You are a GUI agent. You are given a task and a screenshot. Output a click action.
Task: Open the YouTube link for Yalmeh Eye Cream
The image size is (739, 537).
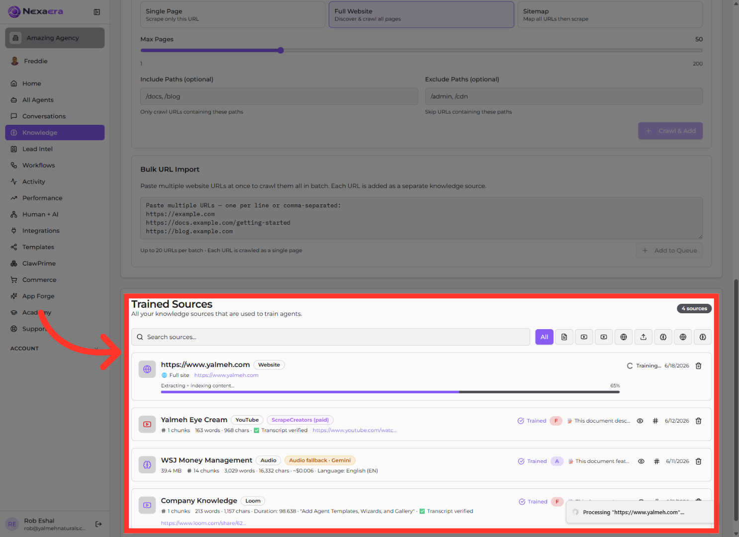coord(355,431)
